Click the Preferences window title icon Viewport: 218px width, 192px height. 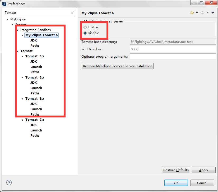tap(4, 4)
